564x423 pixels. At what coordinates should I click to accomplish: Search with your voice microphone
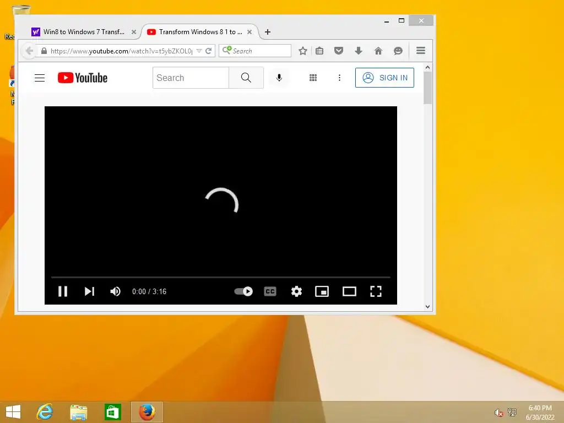(x=279, y=78)
